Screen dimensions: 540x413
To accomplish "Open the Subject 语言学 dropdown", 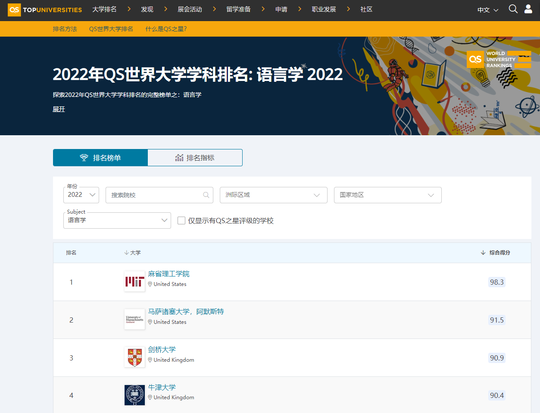I will 117,220.
